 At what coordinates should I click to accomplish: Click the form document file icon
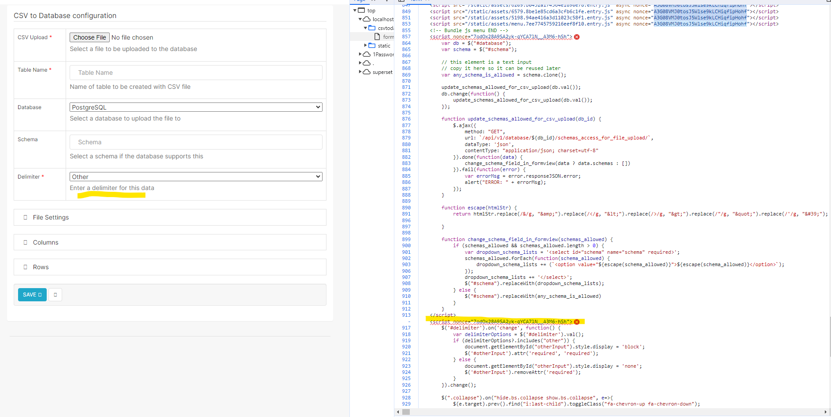click(x=377, y=37)
